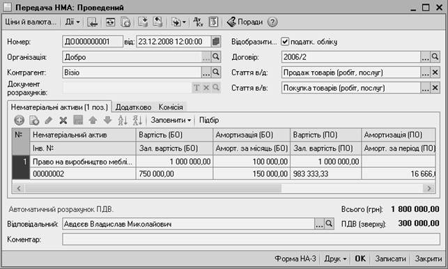Screen dimensions: 448x269
Task: Open the Дії dropdown menu
Action: 72,22
